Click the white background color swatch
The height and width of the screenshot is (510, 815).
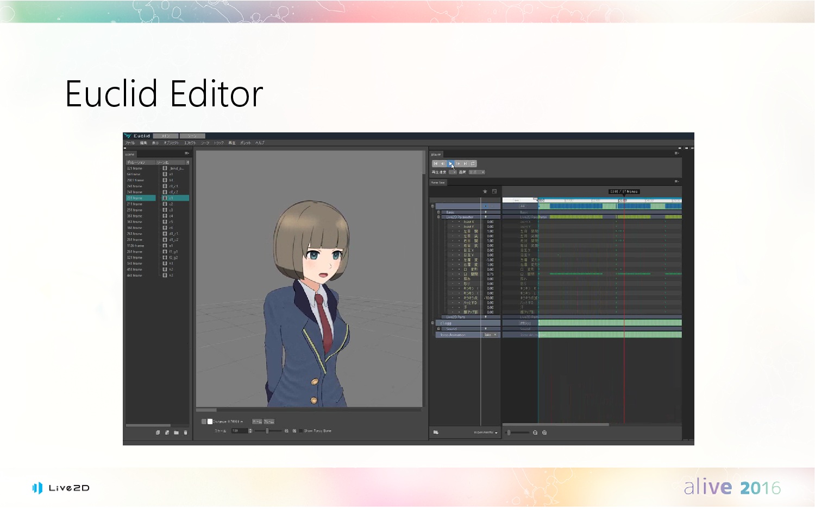click(210, 422)
